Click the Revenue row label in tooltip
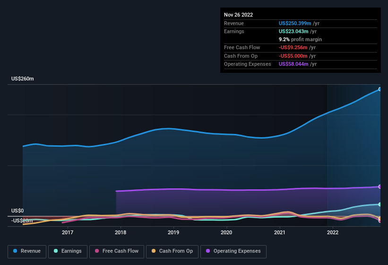 (x=234, y=23)
